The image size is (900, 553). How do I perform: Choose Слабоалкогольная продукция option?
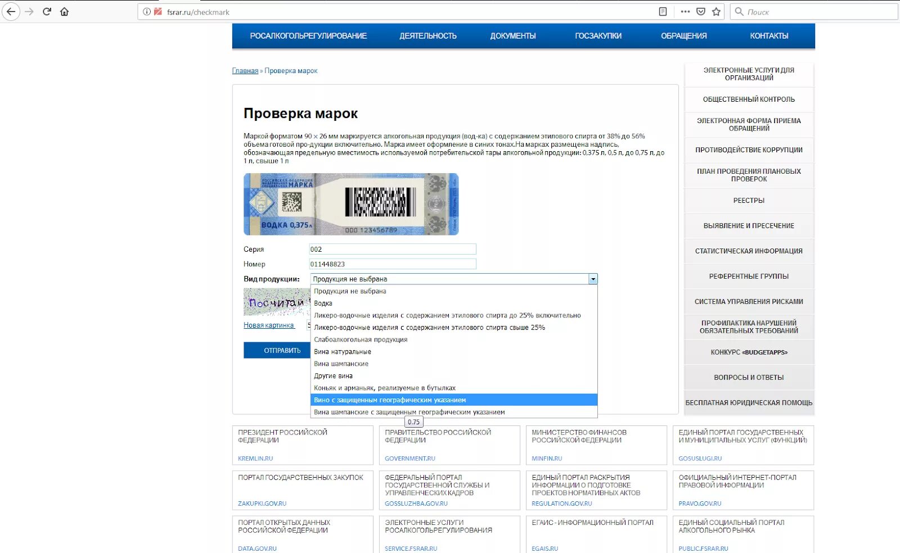(x=454, y=339)
